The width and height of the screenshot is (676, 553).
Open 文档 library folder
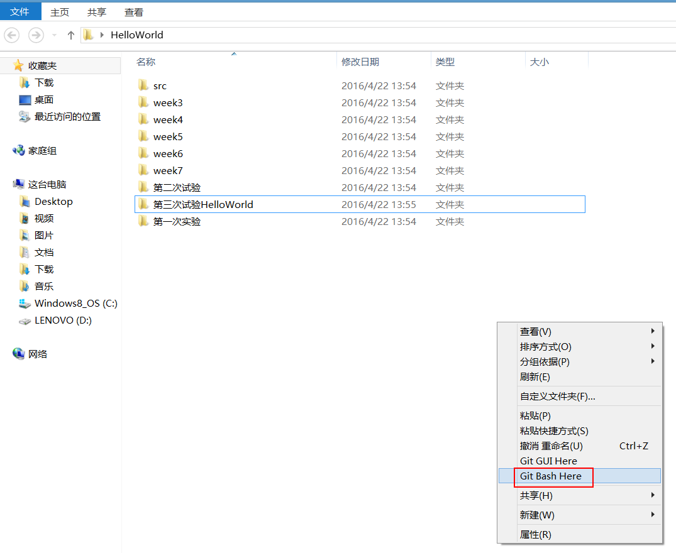pyautogui.click(x=44, y=253)
